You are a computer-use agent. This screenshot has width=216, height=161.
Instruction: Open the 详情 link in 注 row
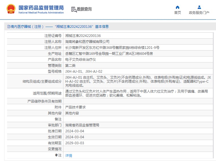[x=69, y=155]
